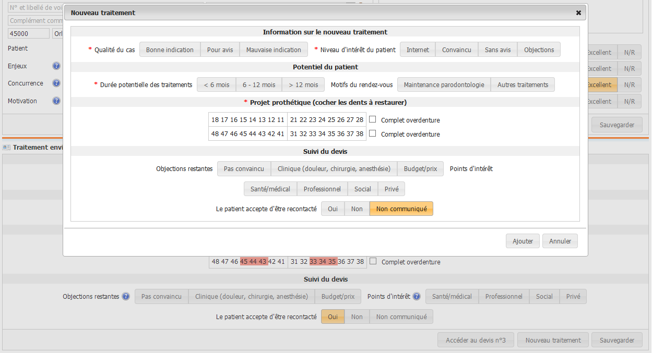Set Oui for patient recontact in dialog

pos(333,209)
